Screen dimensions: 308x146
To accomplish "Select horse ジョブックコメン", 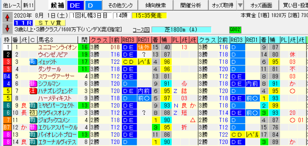I will 57,120.
